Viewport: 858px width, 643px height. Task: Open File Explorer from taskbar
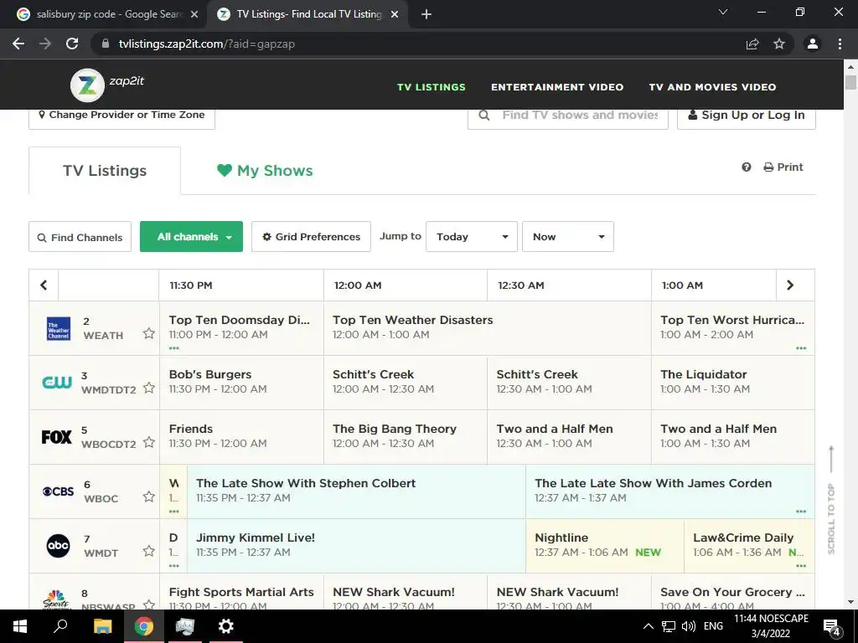[x=102, y=626]
